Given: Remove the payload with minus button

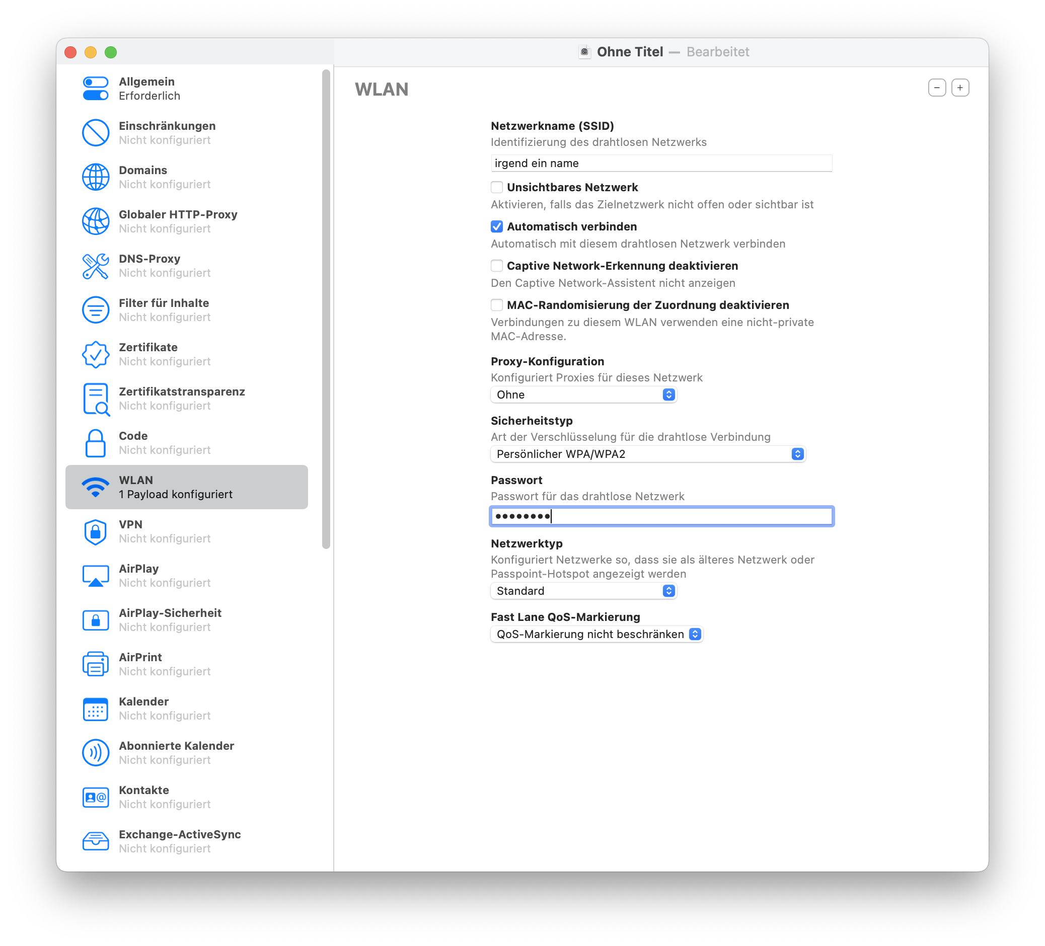Looking at the screenshot, I should (x=937, y=88).
